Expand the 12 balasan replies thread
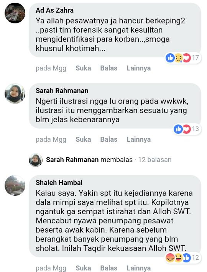Screen dimensions: 207x272 (x=154, y=160)
